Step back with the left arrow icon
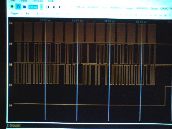The image size is (172, 129). (53, 7)
